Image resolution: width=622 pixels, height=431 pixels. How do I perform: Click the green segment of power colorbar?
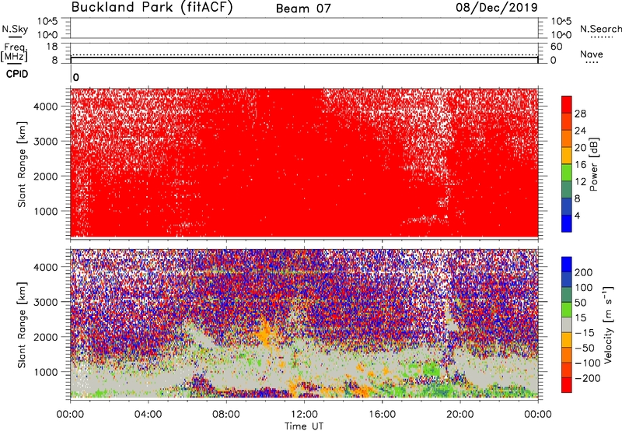pos(567,173)
